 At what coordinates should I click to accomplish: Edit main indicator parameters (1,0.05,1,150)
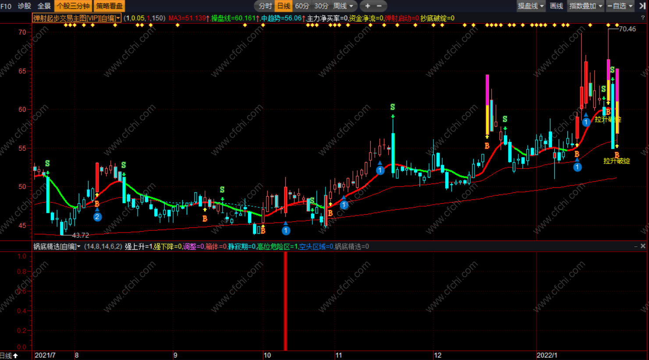(145, 18)
